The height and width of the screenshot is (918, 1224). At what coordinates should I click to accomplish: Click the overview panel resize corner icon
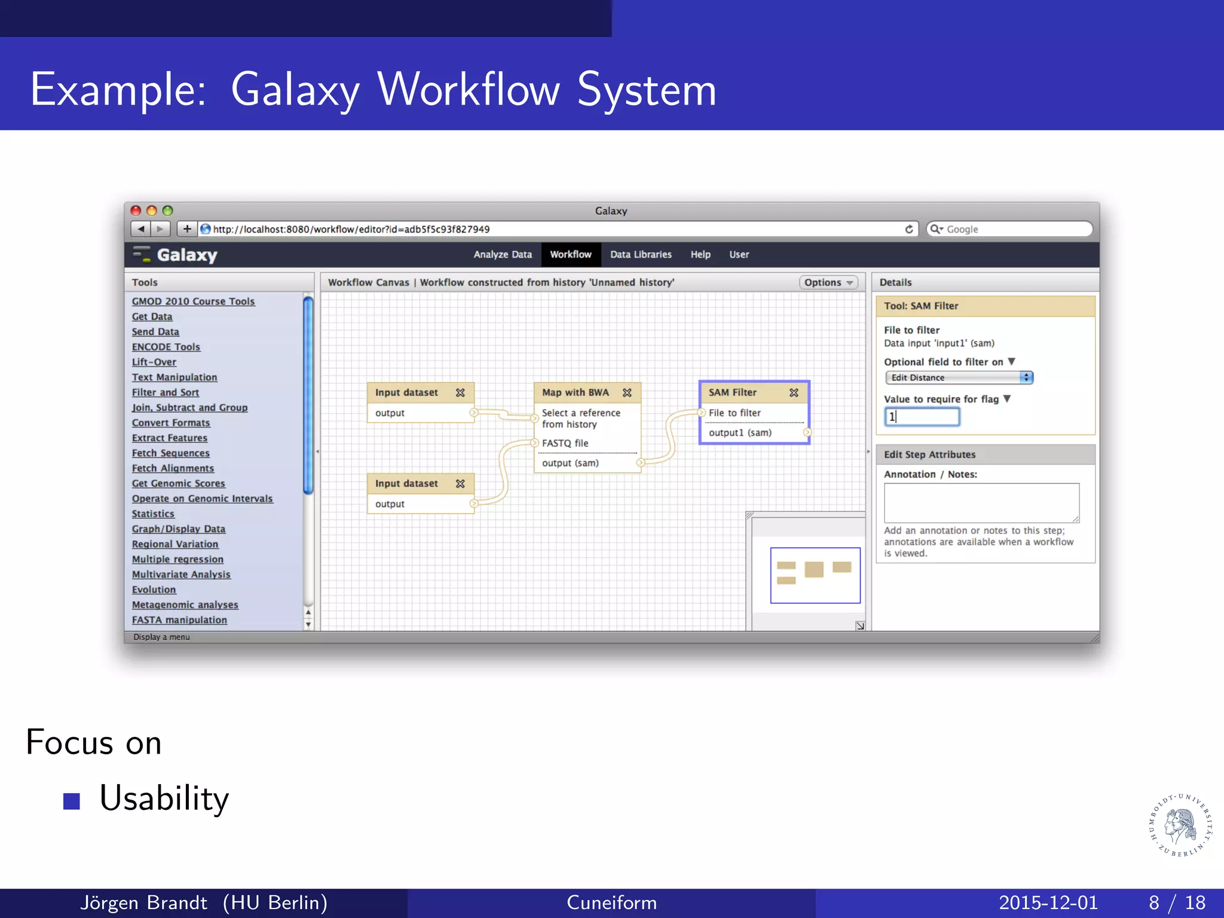click(x=860, y=626)
